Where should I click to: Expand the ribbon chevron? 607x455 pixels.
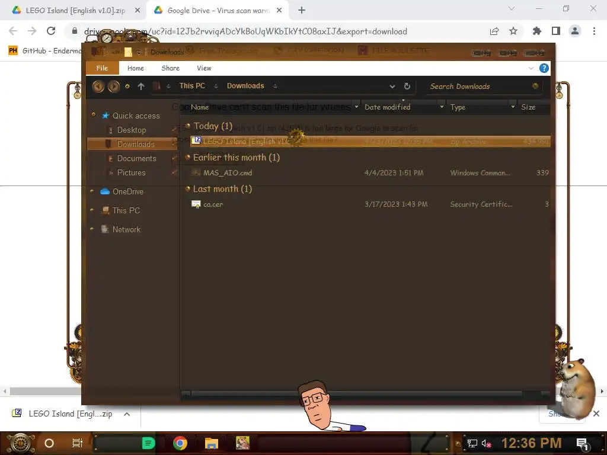tap(531, 69)
